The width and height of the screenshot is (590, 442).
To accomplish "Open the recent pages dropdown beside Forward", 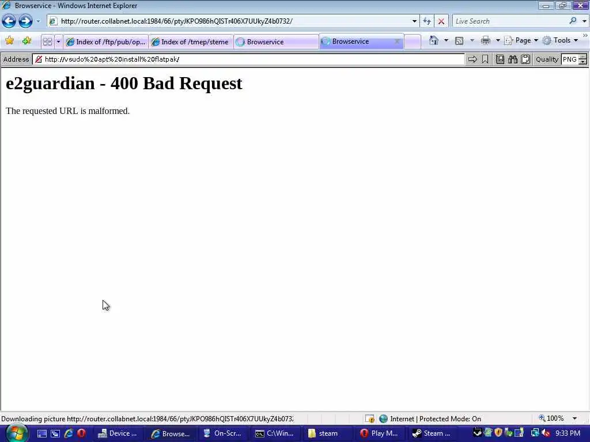I will coord(38,21).
